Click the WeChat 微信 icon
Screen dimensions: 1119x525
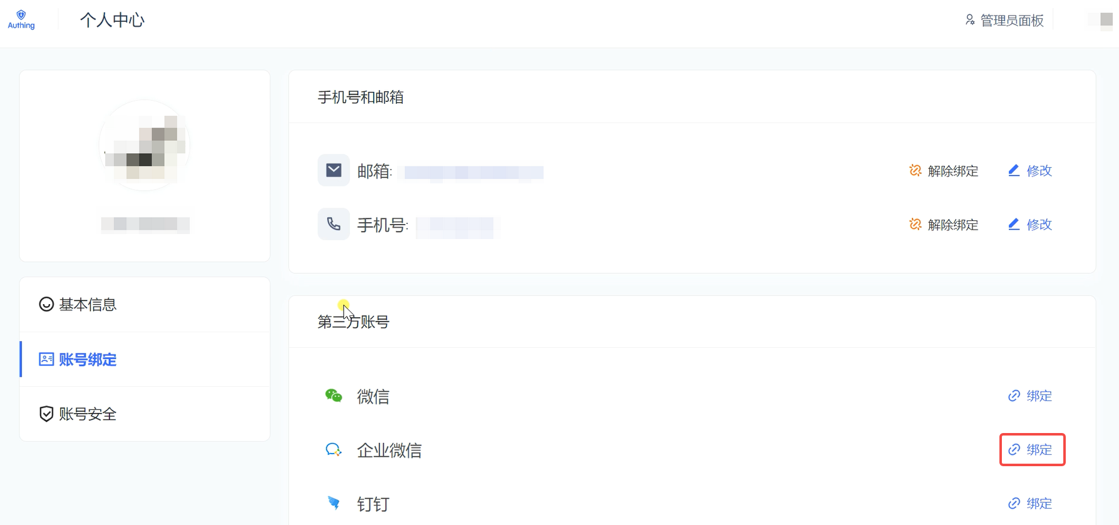[334, 396]
